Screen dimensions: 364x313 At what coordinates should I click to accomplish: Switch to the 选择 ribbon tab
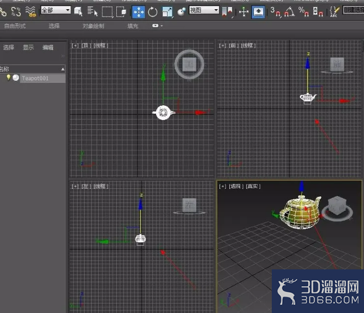point(54,26)
